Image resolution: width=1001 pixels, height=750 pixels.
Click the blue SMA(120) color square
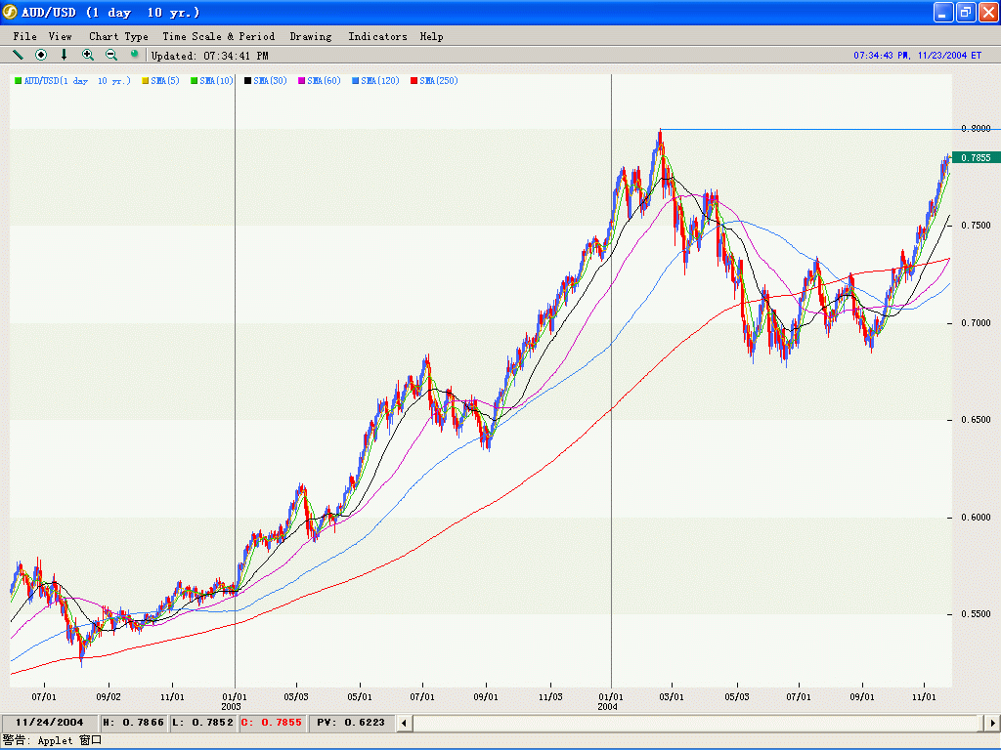[x=355, y=80]
